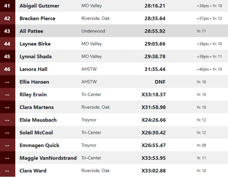The height and width of the screenshot is (177, 228).
Task: Click Lynnai Shada's name
Action: 35,57
